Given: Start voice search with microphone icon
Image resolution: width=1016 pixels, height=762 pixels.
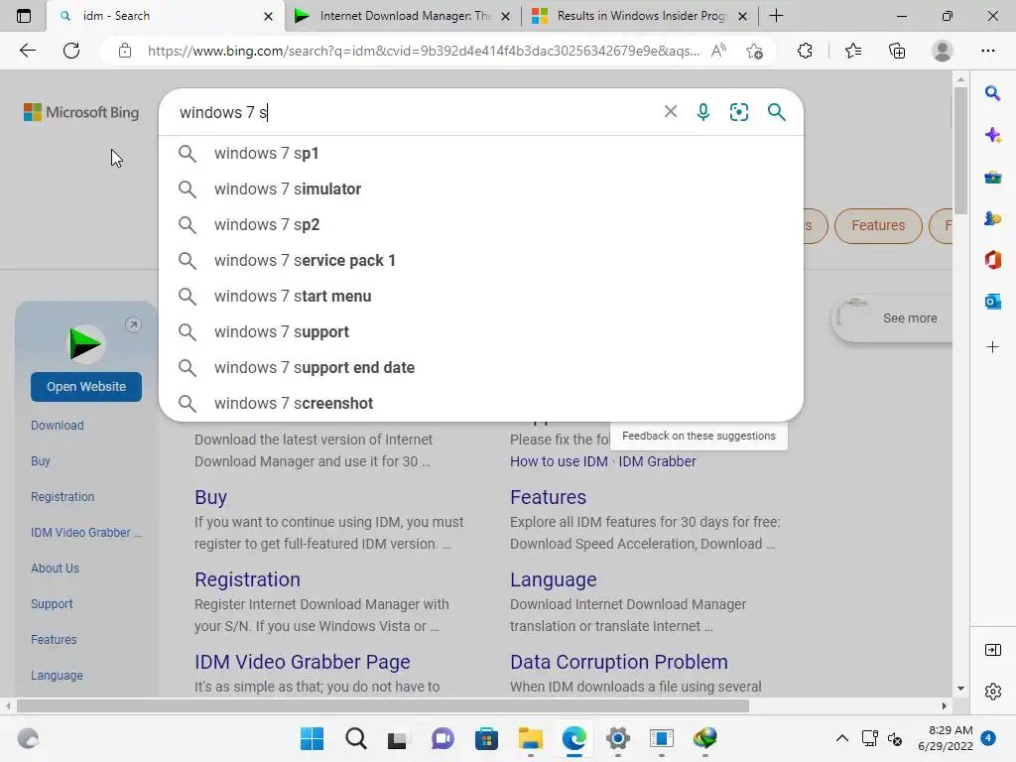Looking at the screenshot, I should tap(703, 112).
